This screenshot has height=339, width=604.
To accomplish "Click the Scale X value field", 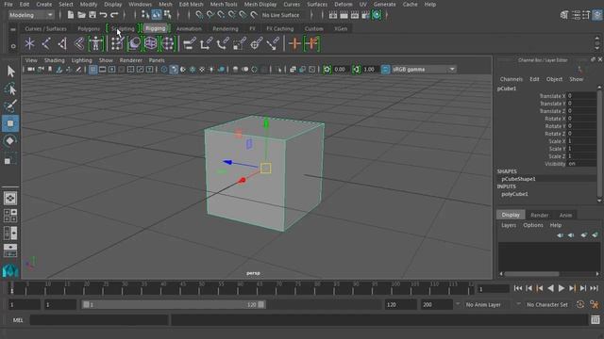I will click(x=581, y=141).
